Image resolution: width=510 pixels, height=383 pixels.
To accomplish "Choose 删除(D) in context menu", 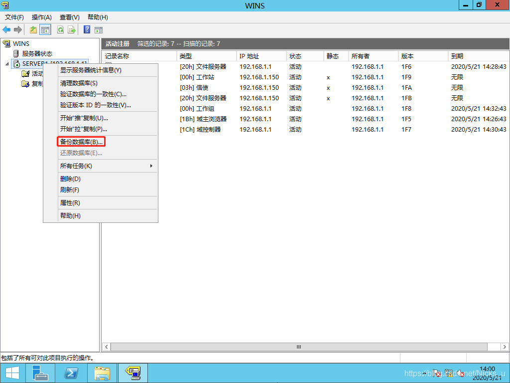I will [101, 179].
